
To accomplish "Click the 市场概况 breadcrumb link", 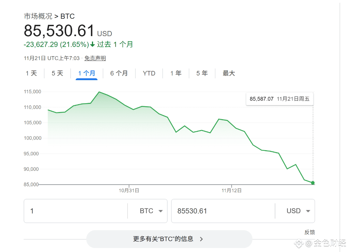I will pos(38,16).
